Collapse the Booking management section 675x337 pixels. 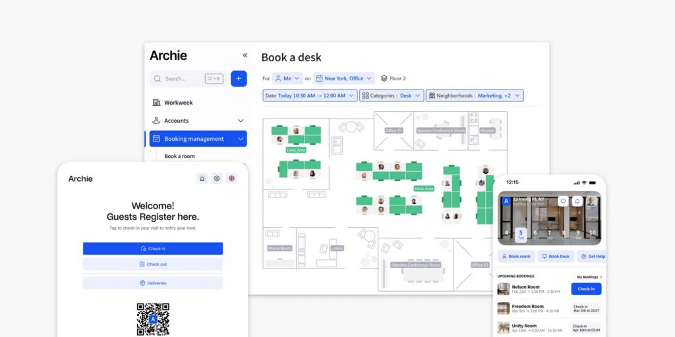[198, 139]
